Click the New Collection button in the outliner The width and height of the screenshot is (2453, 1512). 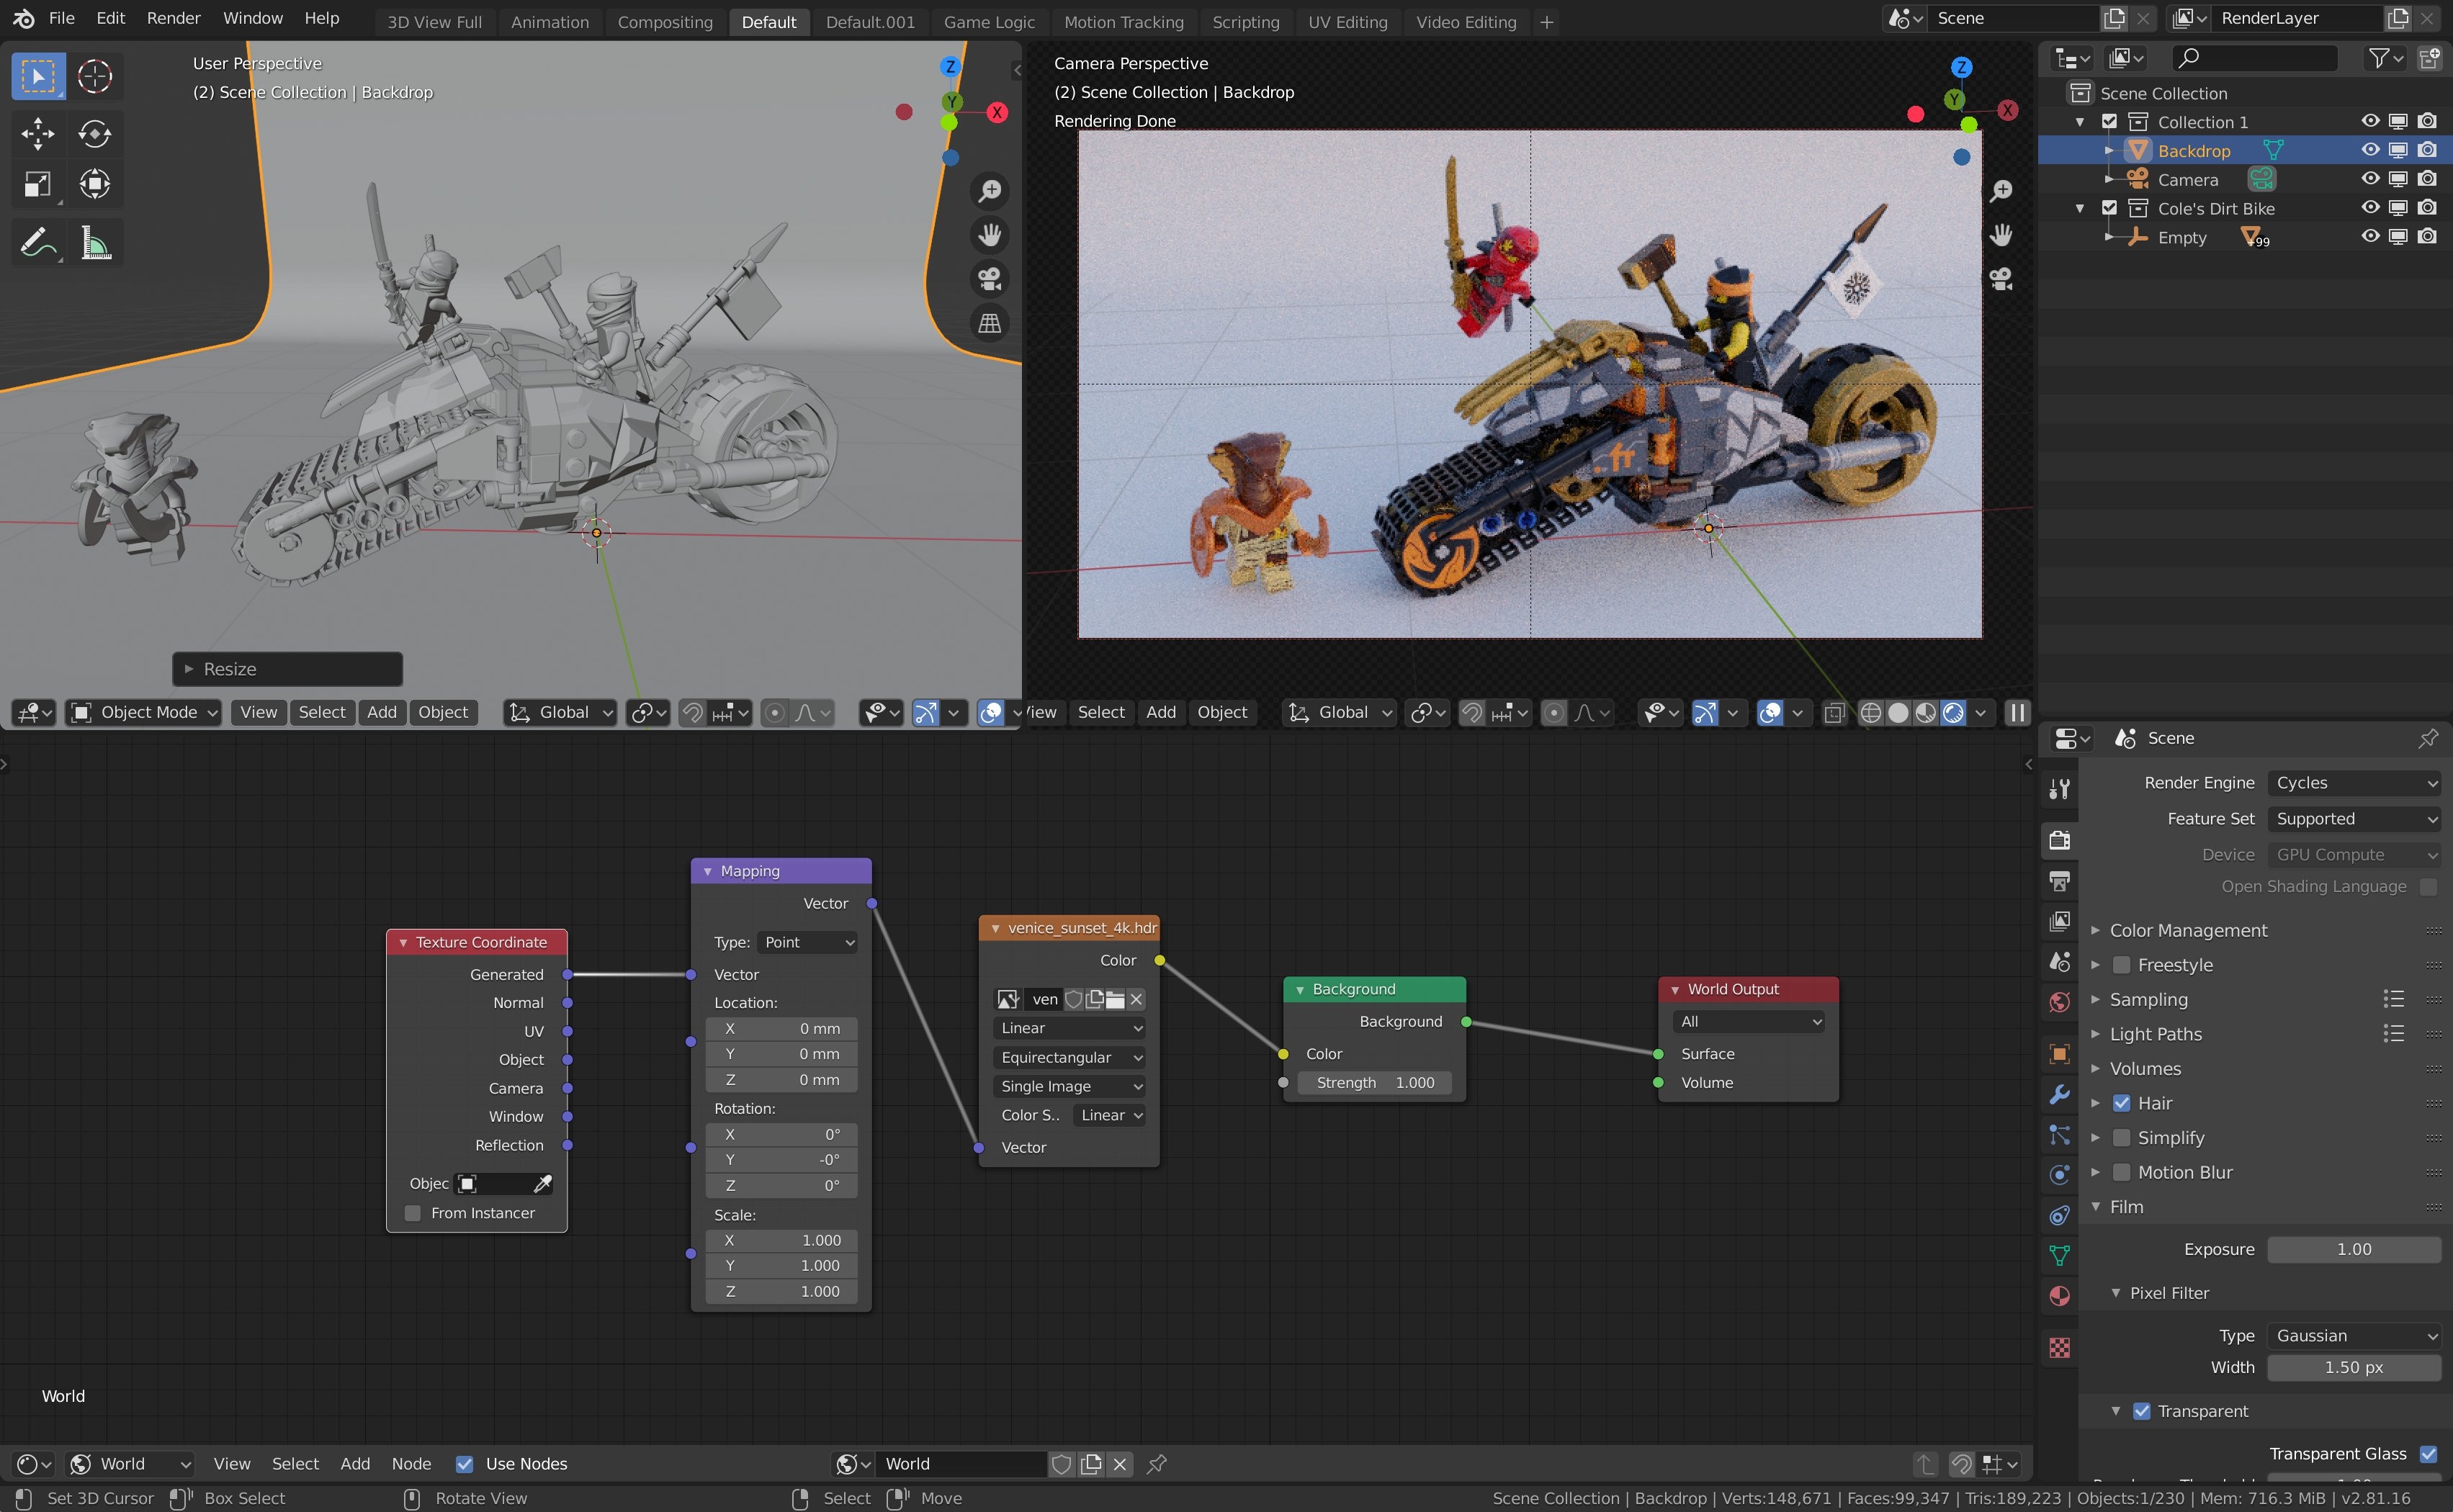pyautogui.click(x=2431, y=58)
